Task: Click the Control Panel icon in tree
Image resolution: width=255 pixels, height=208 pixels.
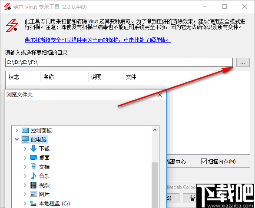Action: point(25,130)
